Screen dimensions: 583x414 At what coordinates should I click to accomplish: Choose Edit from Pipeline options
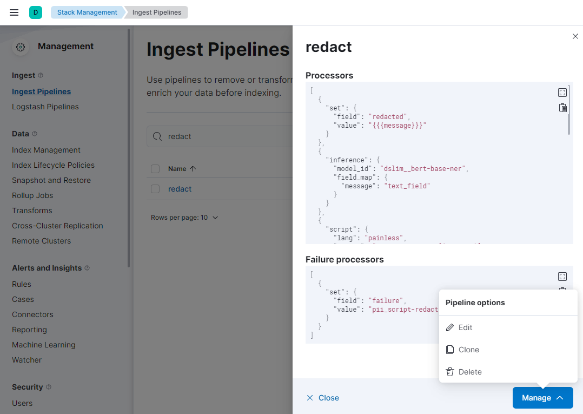tap(465, 327)
